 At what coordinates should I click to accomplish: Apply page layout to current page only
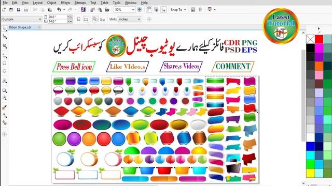point(103,19)
